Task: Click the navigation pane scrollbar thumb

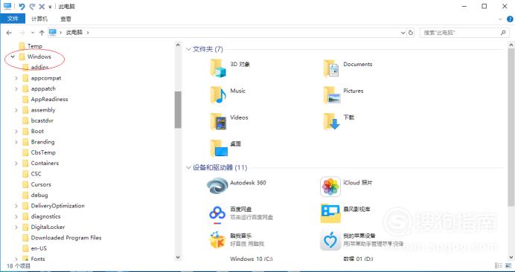Action: [178, 109]
